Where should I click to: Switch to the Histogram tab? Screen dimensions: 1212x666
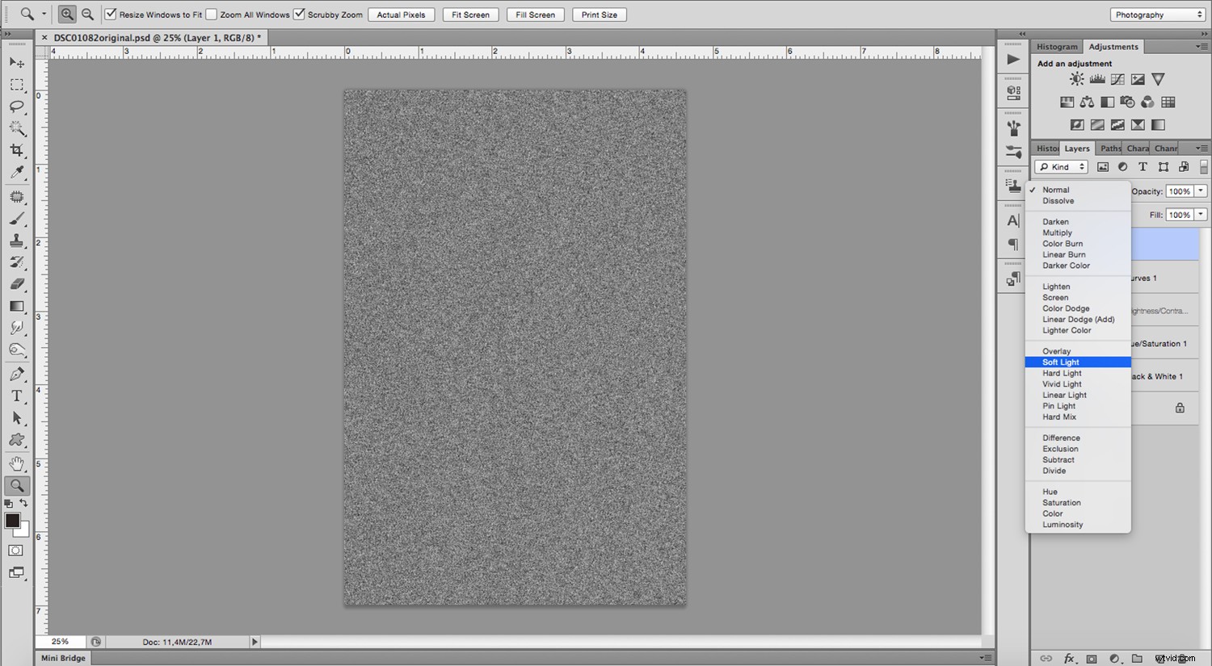(1057, 47)
